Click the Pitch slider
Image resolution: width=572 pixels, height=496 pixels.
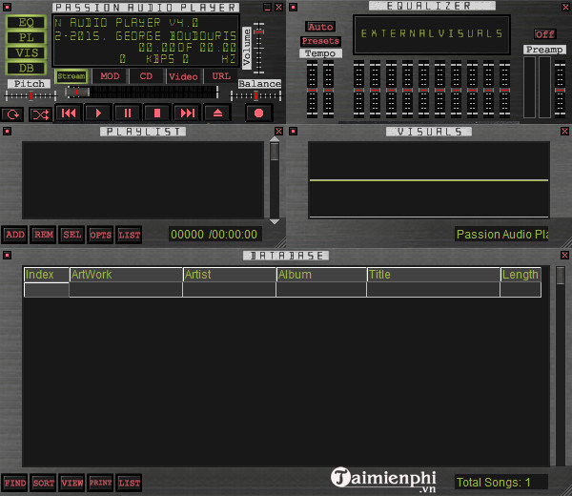[x=31, y=95]
